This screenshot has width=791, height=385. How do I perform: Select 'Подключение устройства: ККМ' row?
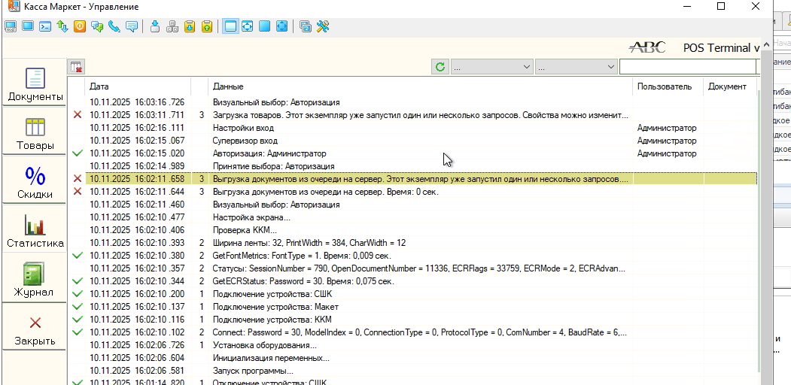[412, 320]
